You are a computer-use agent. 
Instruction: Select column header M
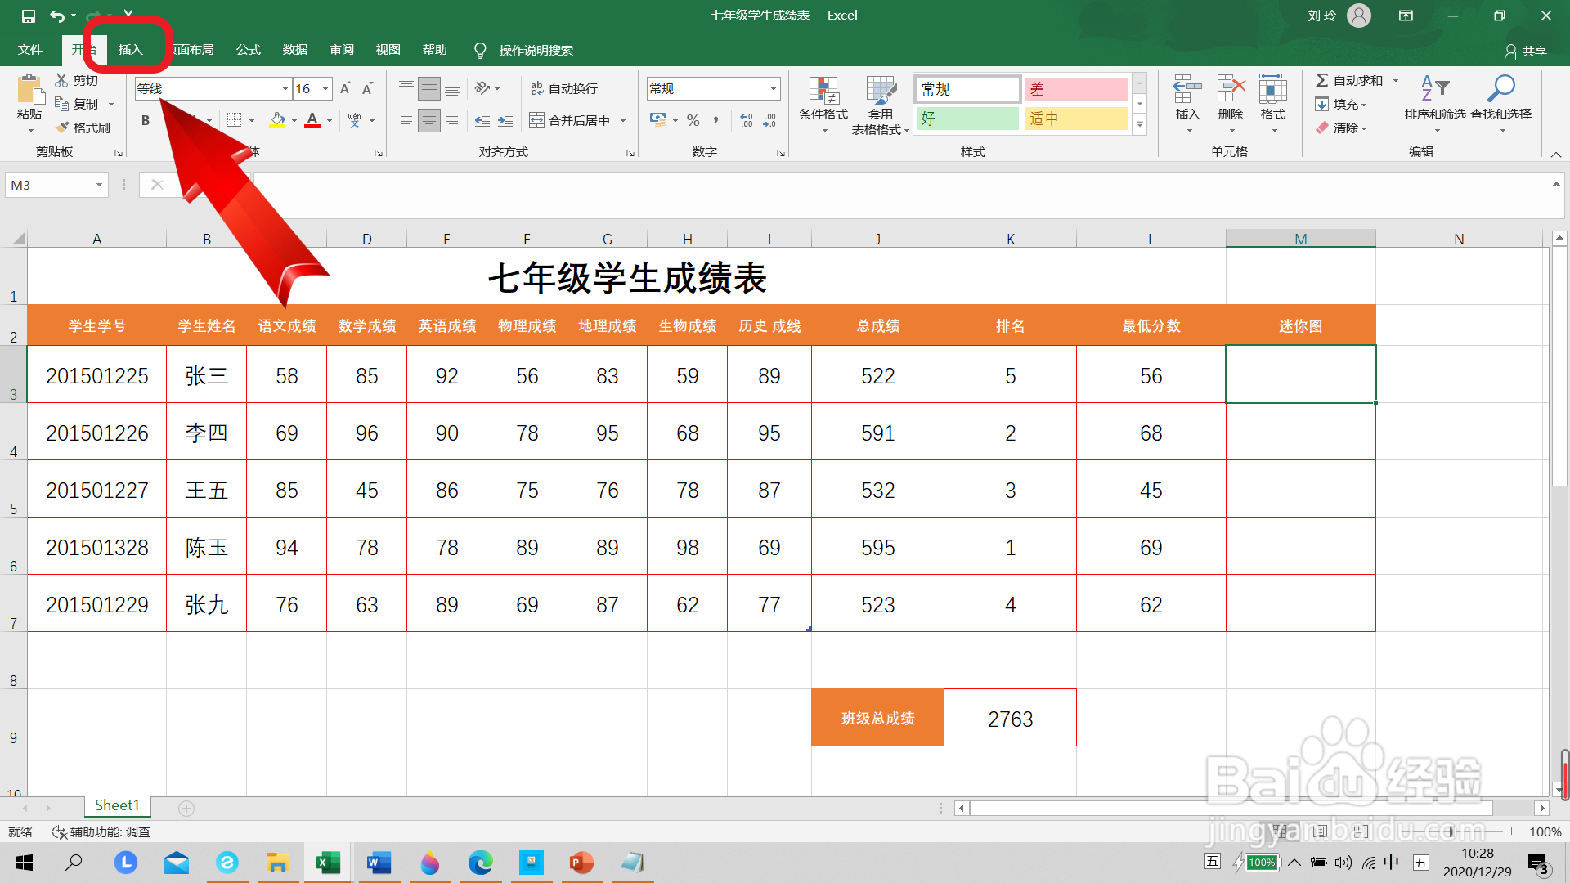tap(1300, 239)
